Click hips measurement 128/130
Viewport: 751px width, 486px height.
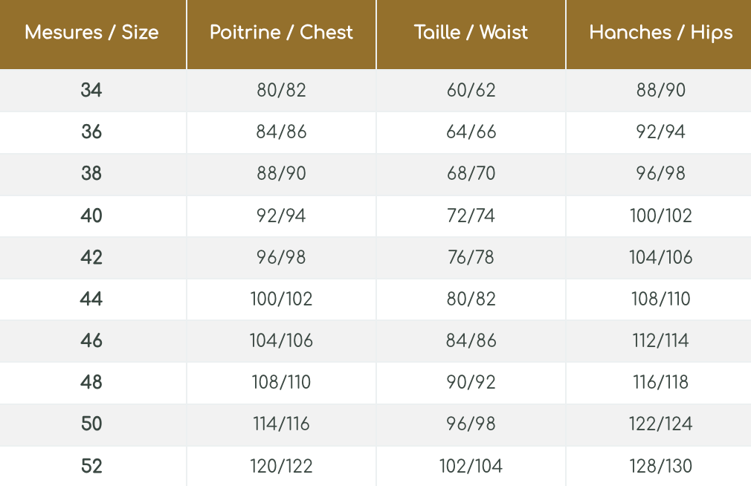(x=660, y=467)
